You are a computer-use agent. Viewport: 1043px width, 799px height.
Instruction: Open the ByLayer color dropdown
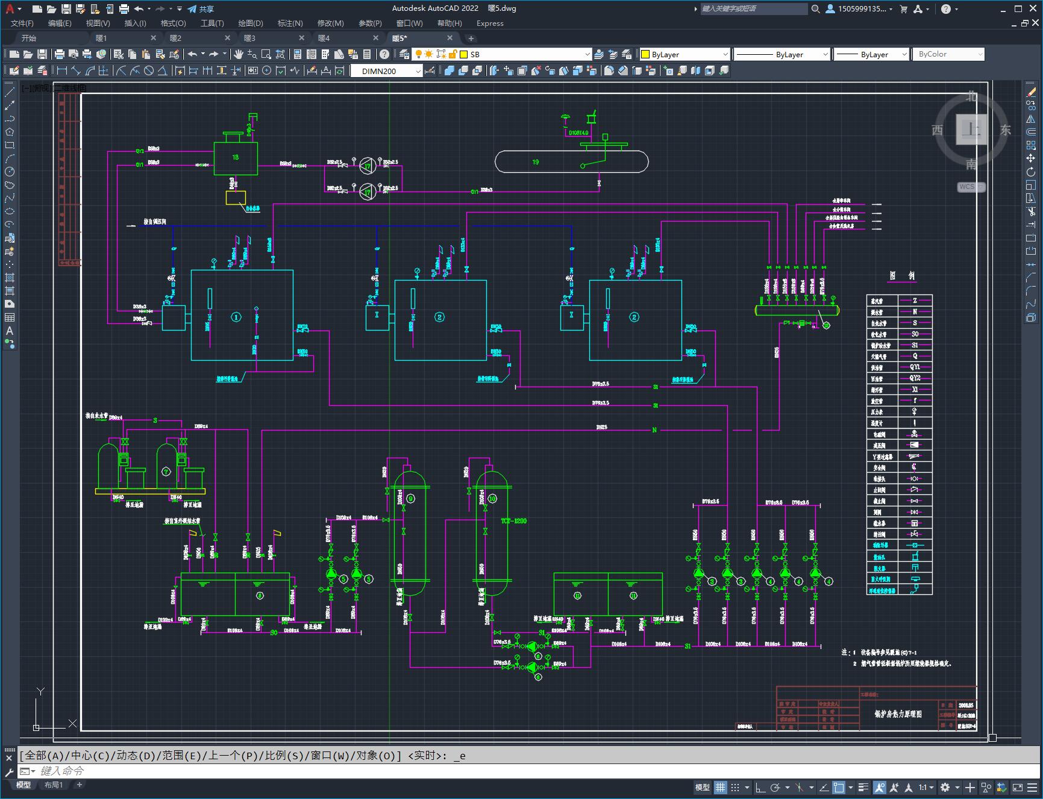(x=725, y=54)
